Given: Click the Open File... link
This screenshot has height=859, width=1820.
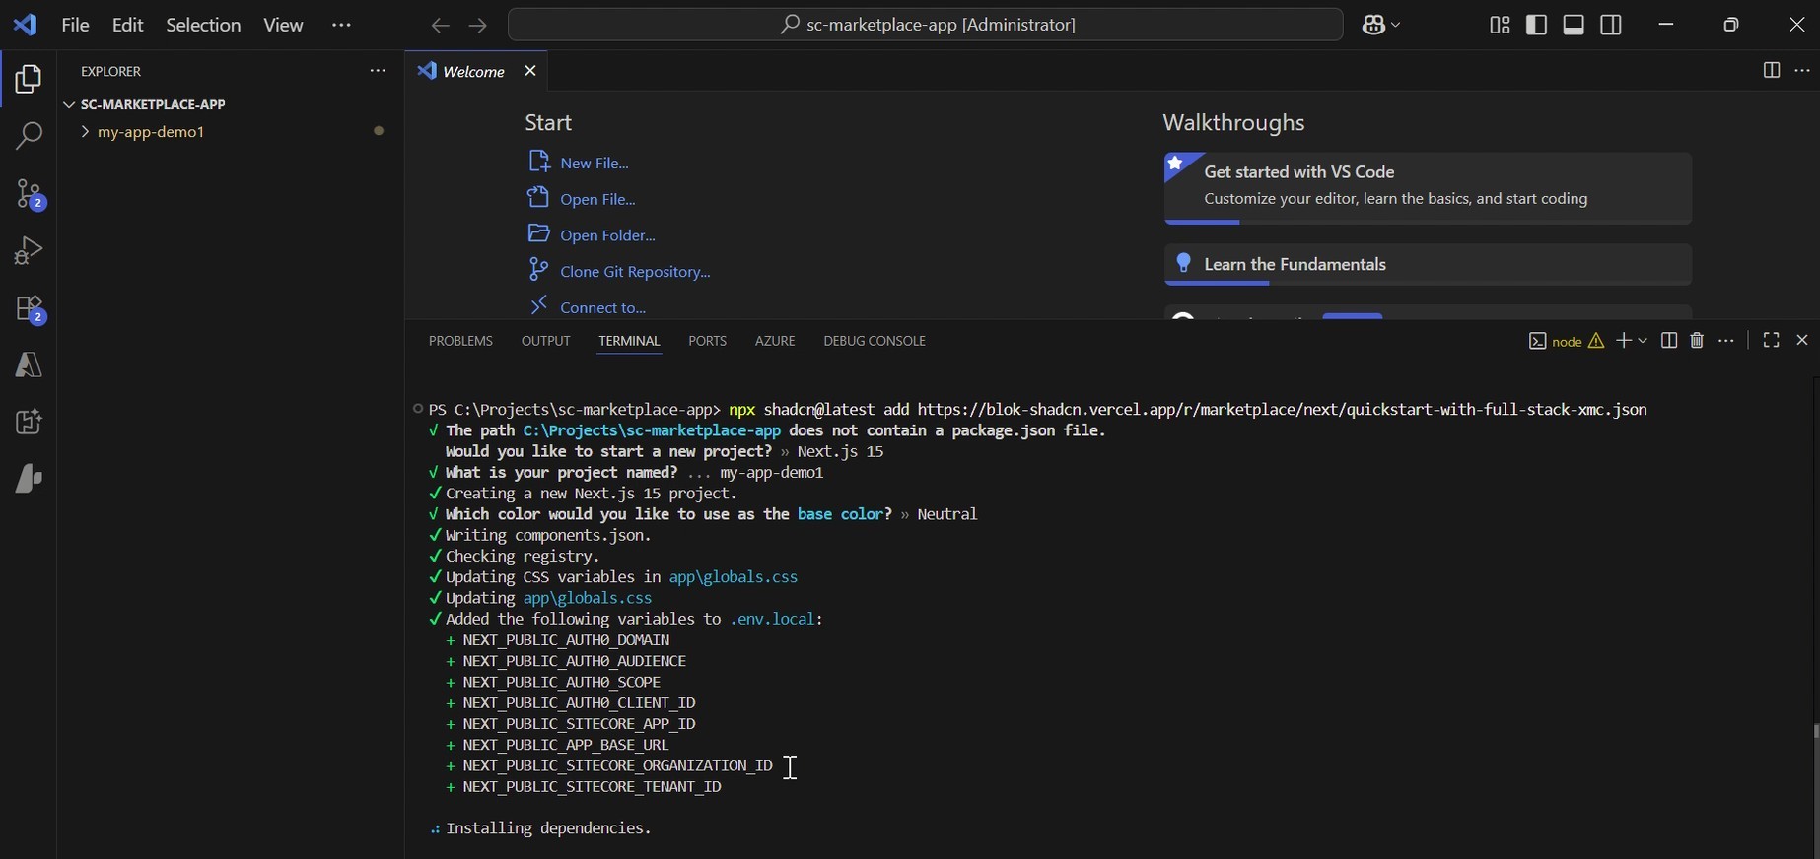Looking at the screenshot, I should pos(597,200).
